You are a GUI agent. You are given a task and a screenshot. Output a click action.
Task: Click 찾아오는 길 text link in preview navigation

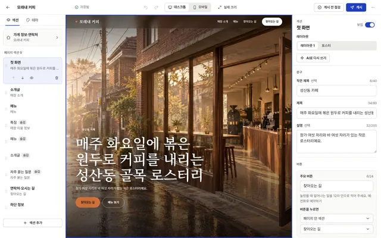click(x=250, y=21)
